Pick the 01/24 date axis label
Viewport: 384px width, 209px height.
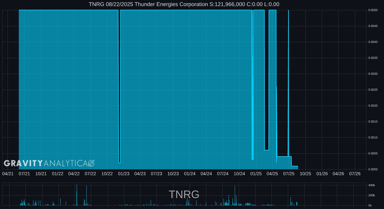[x=190, y=174]
